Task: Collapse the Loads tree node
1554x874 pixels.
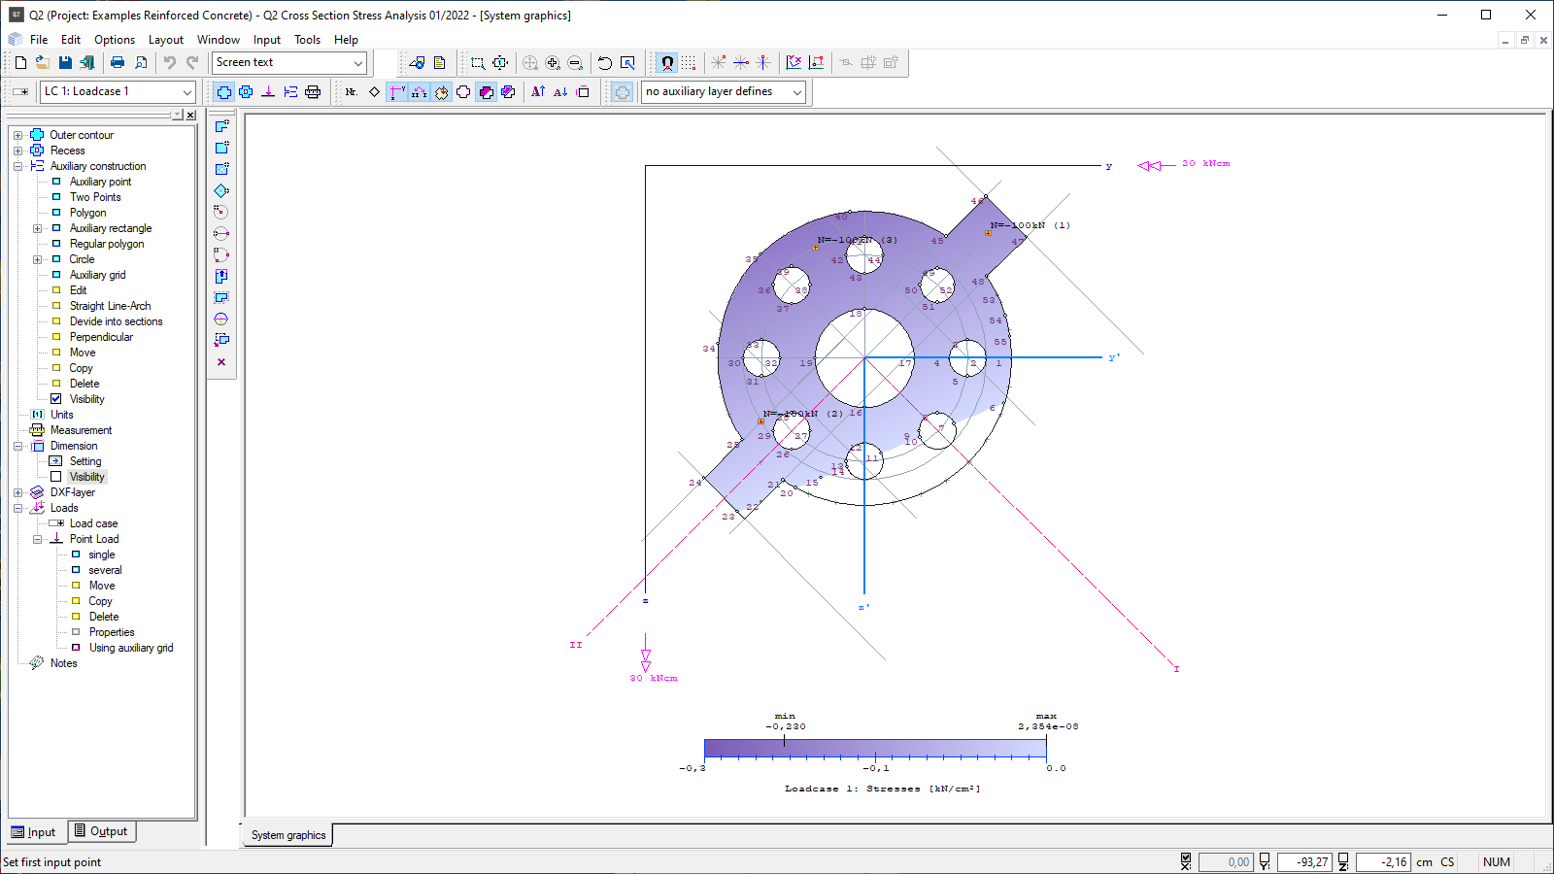Action: [x=18, y=508]
